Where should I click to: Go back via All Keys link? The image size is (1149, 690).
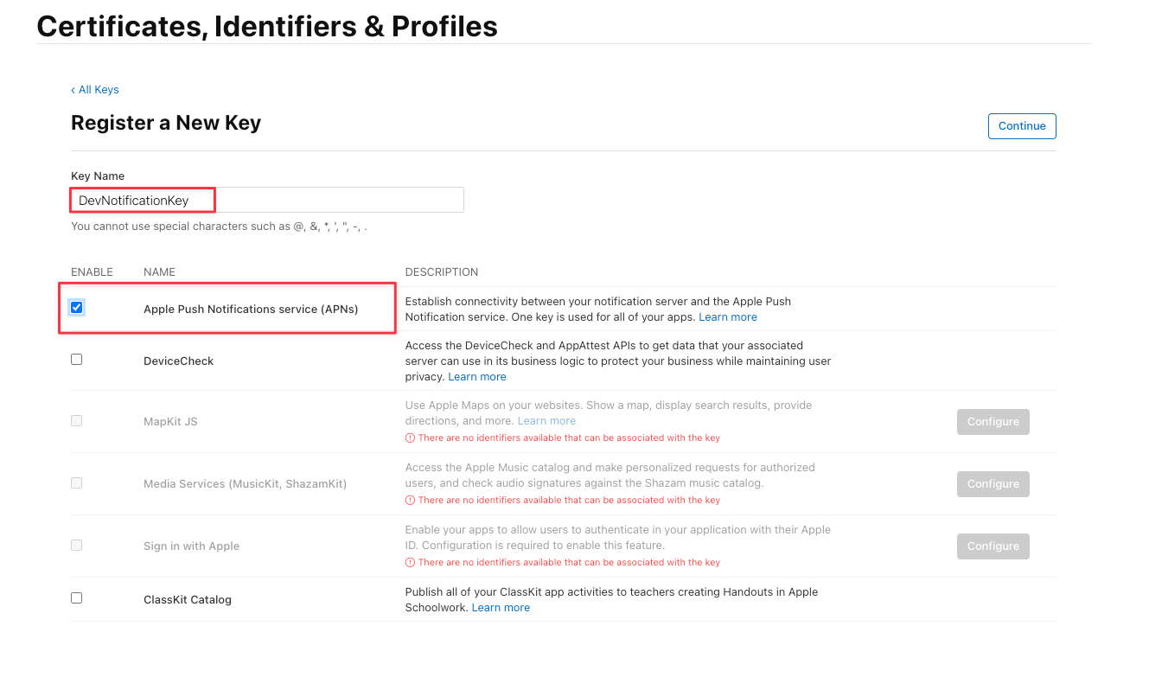pos(95,90)
